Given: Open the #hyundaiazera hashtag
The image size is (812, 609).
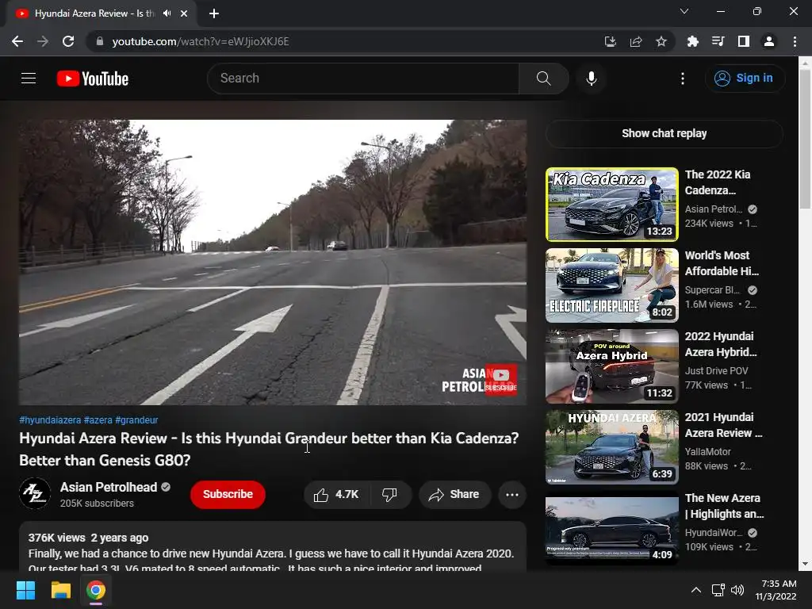Looking at the screenshot, I should pyautogui.click(x=50, y=420).
